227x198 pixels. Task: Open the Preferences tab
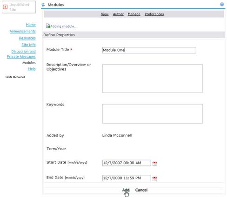(154, 14)
